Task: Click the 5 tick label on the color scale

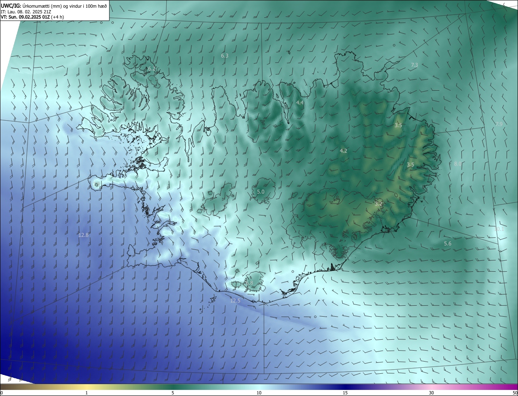Action: 173,393
